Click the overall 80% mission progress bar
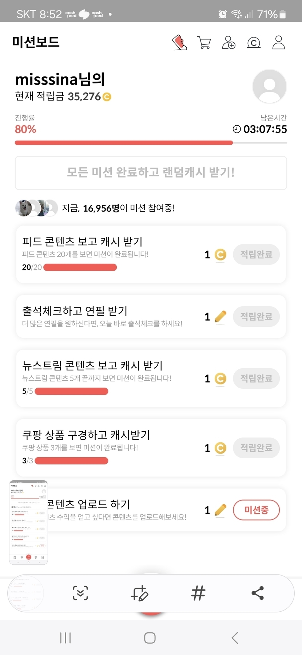 [151, 143]
